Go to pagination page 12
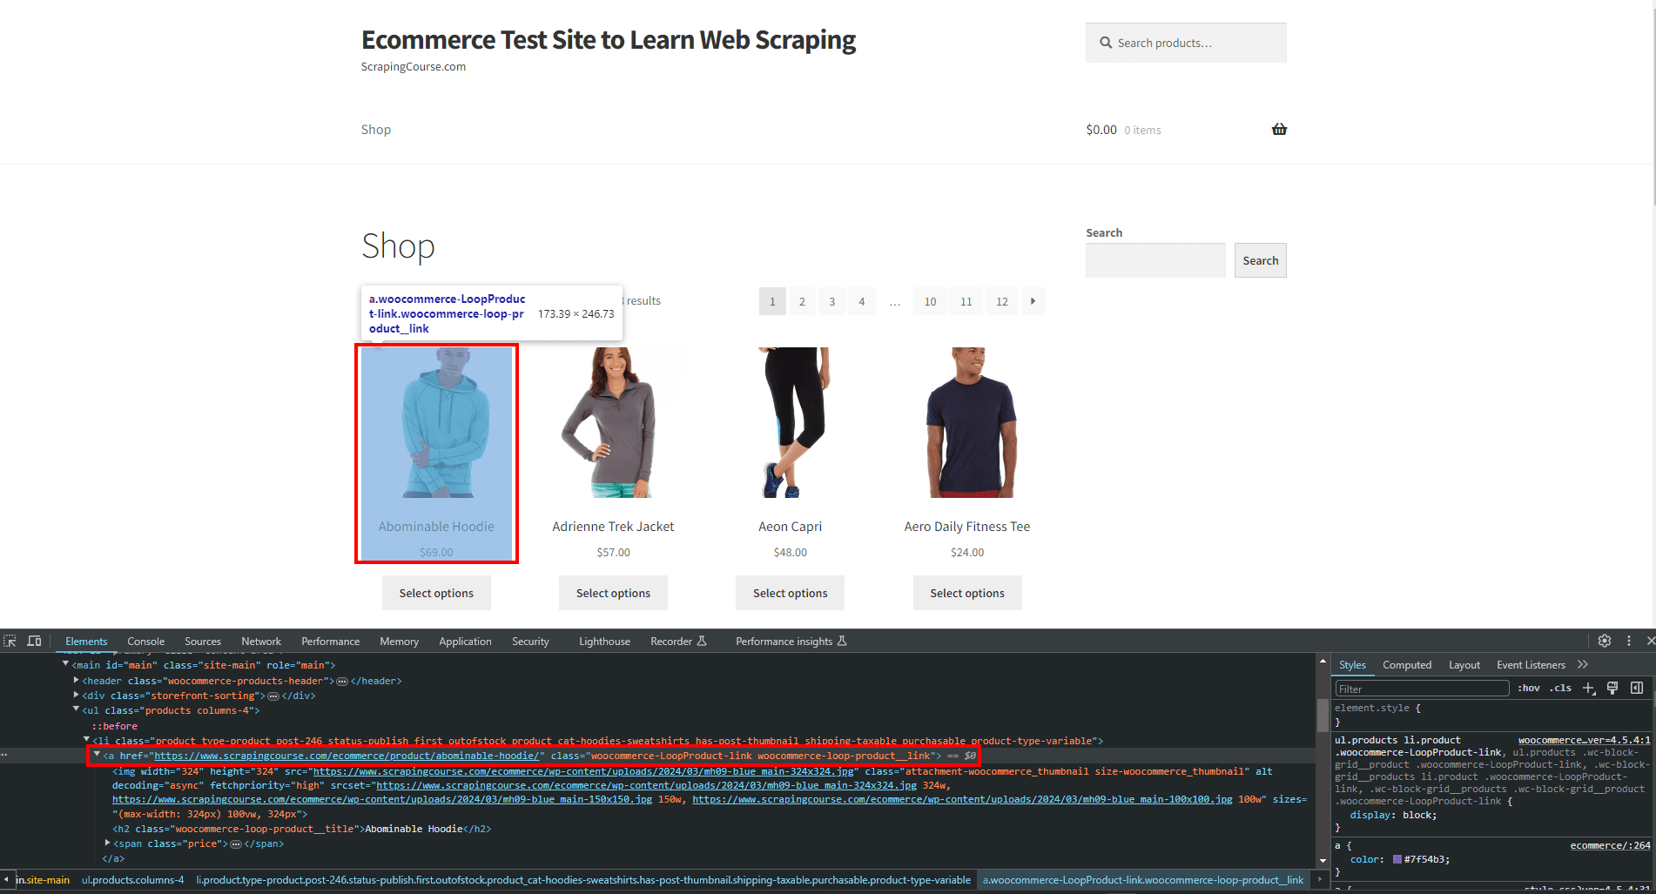This screenshot has height=894, width=1656. pos(1002,301)
